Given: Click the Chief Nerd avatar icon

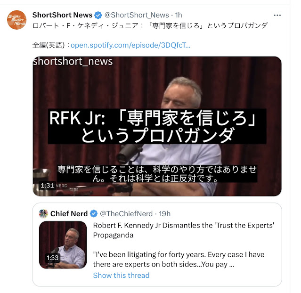Looking at the screenshot, I should pos(43,214).
